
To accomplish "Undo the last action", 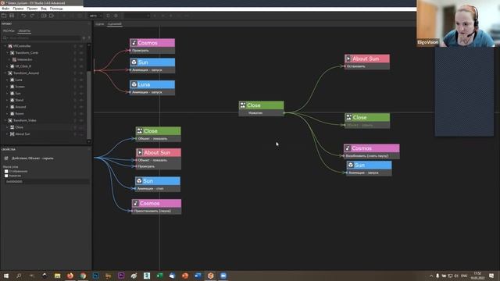I will 23,16.
